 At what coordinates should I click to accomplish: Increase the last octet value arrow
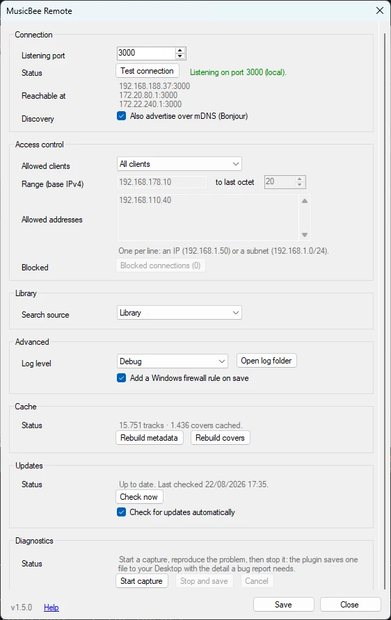tap(300, 179)
